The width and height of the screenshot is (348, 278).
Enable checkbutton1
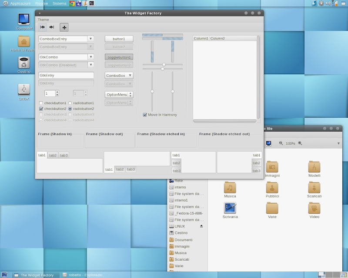pyautogui.click(x=41, y=103)
